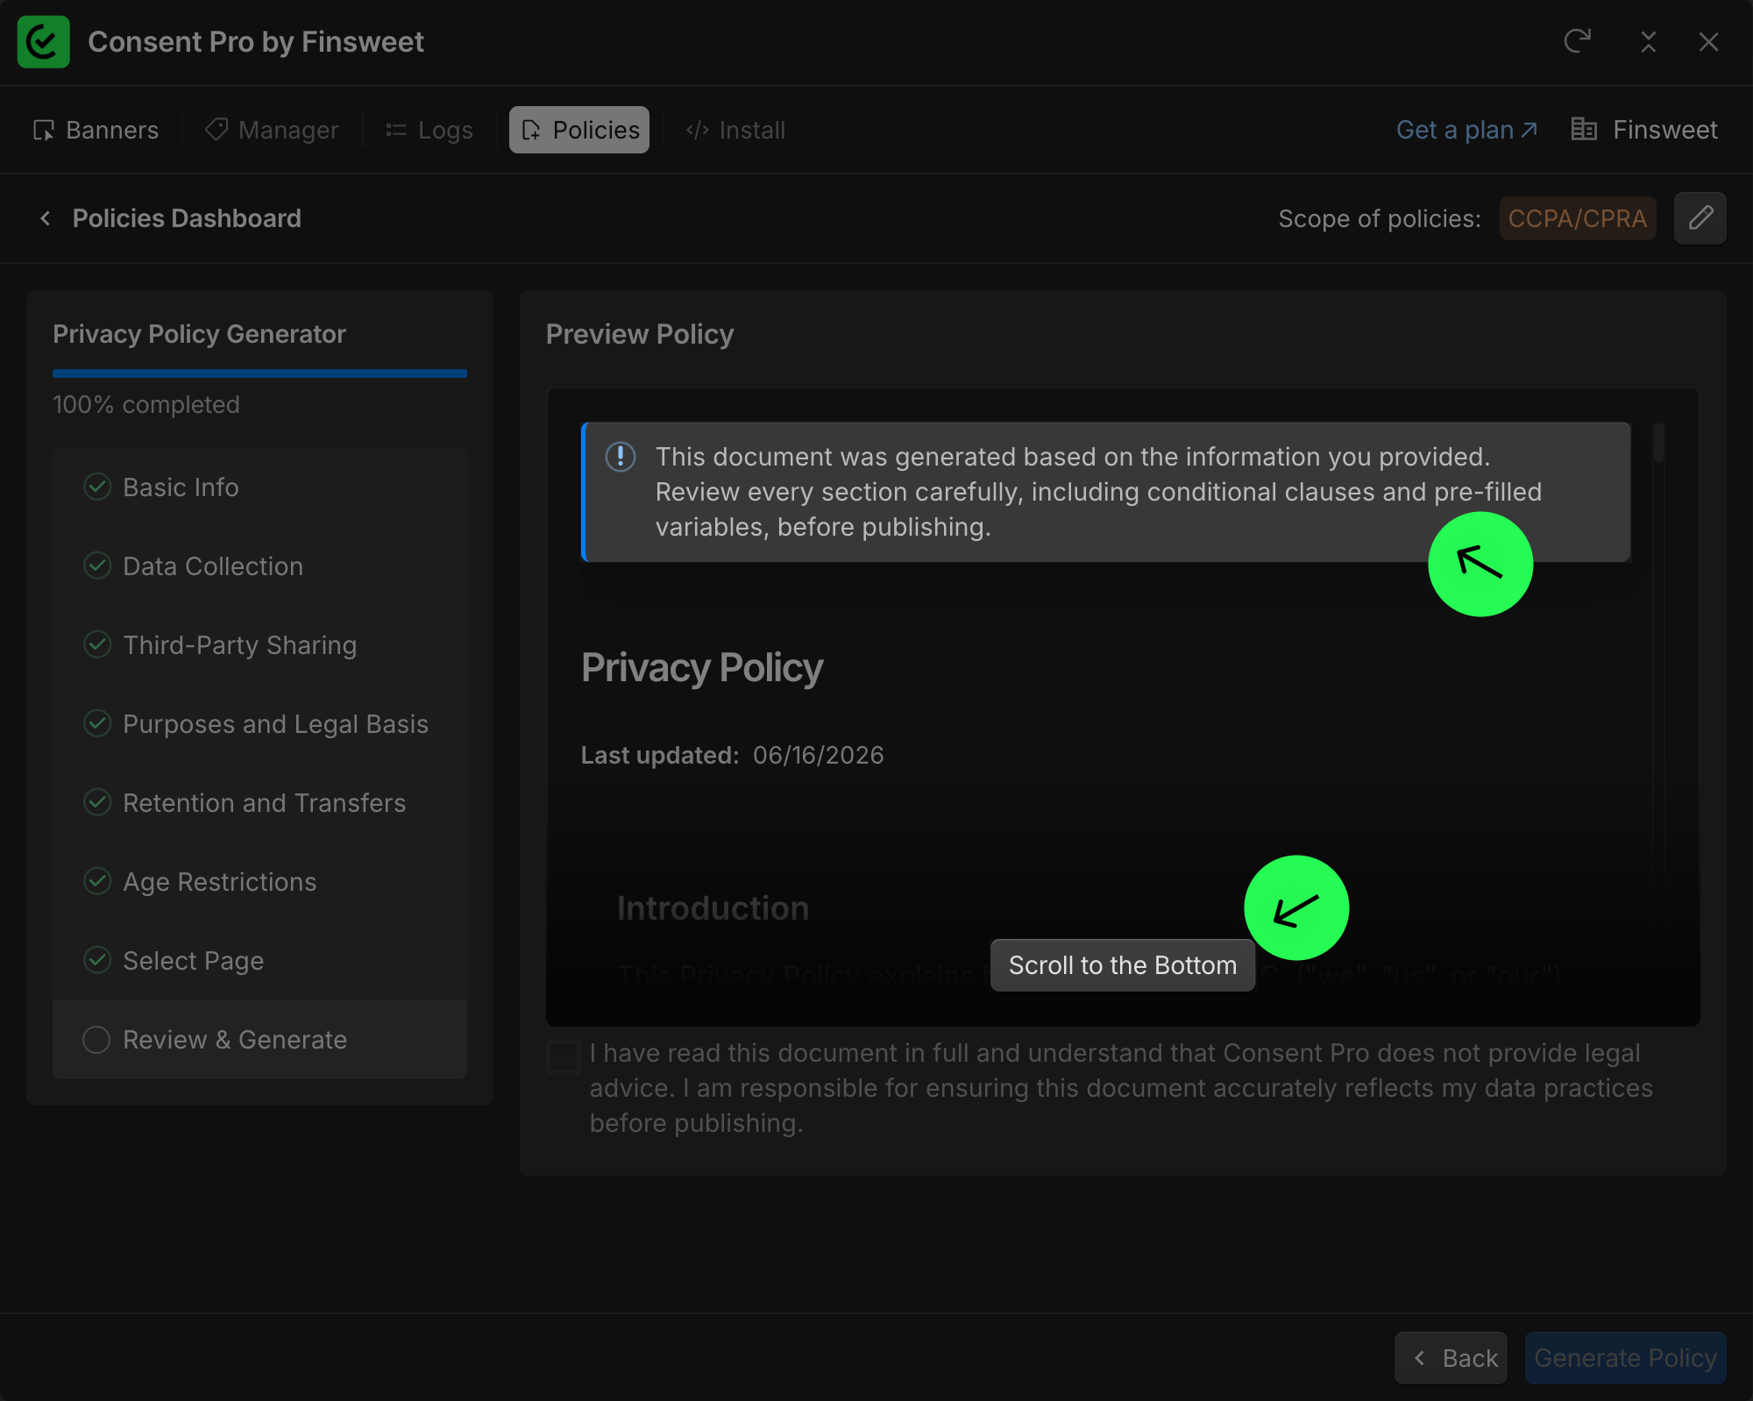
Task: Click the Consent Pro green logo icon
Action: point(43,41)
